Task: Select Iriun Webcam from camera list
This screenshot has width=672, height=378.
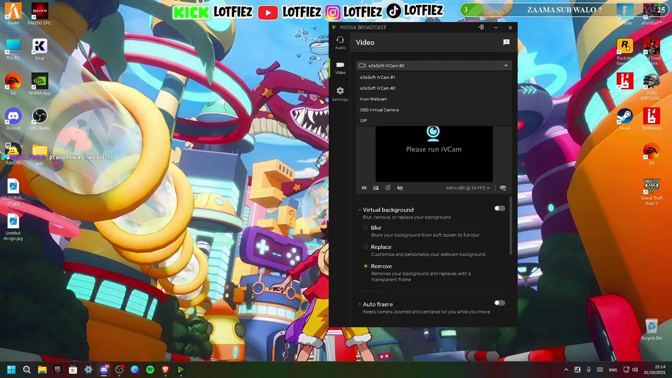Action: (x=434, y=99)
